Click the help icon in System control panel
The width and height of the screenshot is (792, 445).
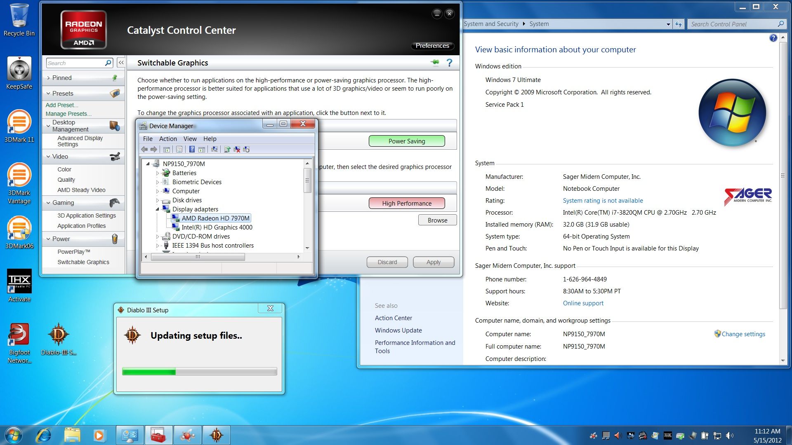pos(773,38)
